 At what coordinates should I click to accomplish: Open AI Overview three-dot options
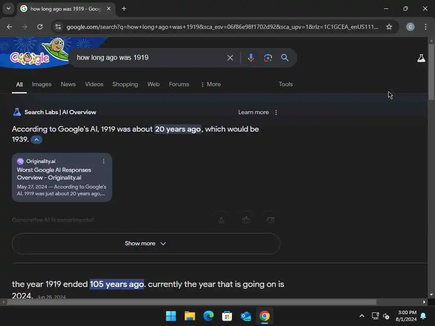(x=276, y=112)
